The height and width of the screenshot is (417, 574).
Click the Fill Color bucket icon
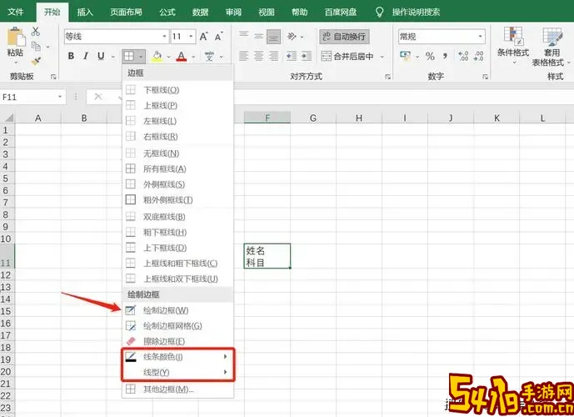tap(157, 57)
